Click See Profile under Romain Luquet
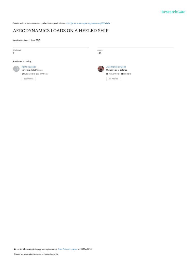 coord(29,79)
